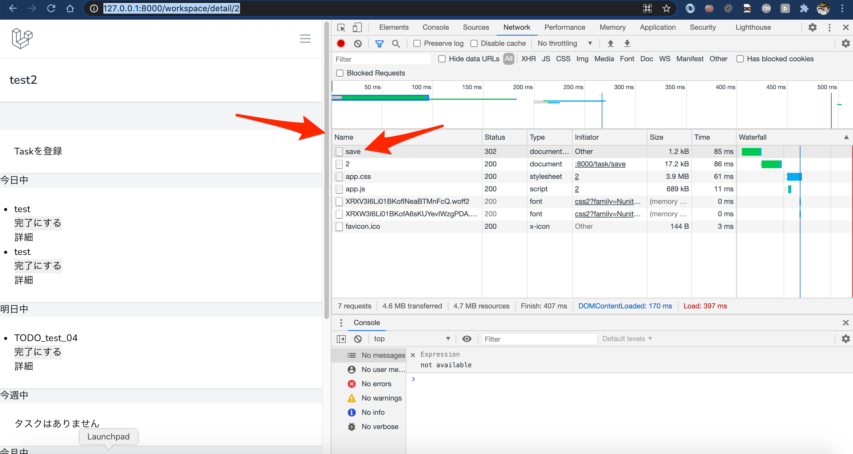This screenshot has height=454, width=853.
Task: Open DevTools settings gear
Action: [813, 28]
